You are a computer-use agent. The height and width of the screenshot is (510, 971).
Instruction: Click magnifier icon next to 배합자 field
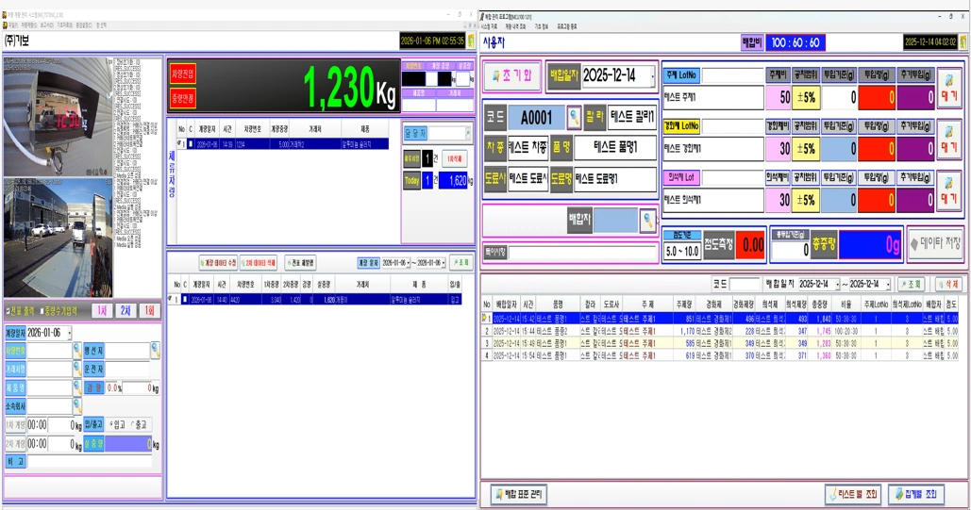[647, 220]
